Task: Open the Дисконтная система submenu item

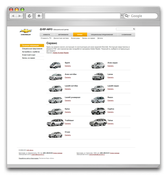Action: (x=61, y=38)
